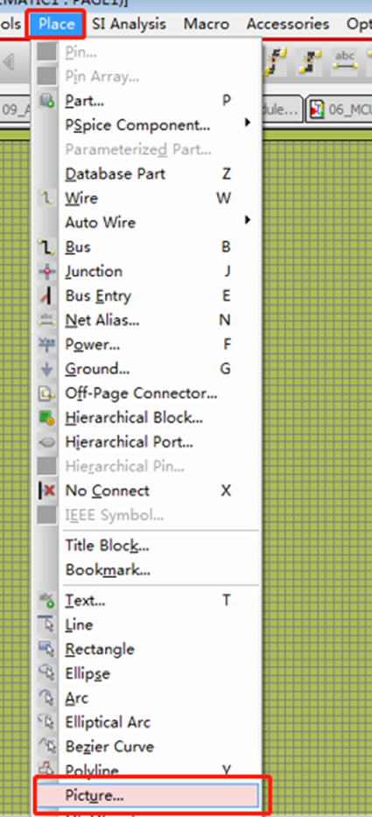372x817 pixels.
Task: Expand the PSpice Component submenu
Action: [248, 124]
